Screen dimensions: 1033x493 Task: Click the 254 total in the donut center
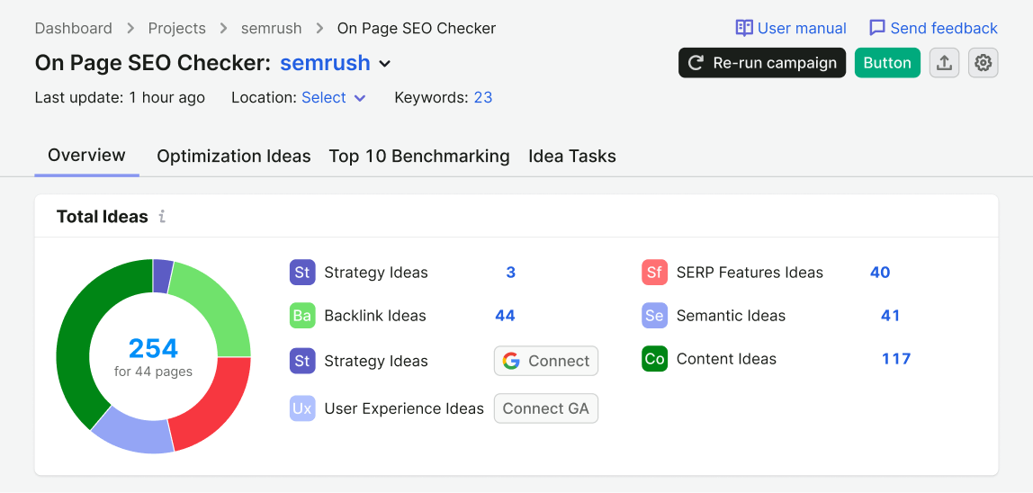(x=154, y=347)
